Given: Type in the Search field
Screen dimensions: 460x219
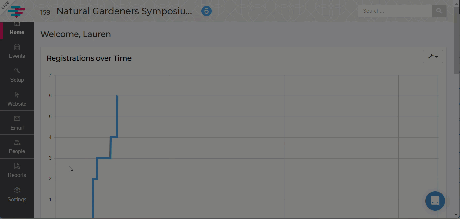Looking at the screenshot, I should click(395, 11).
